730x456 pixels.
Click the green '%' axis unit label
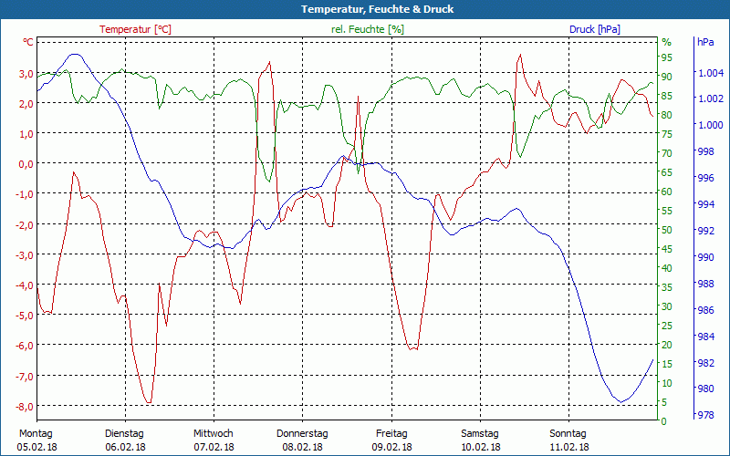667,42
